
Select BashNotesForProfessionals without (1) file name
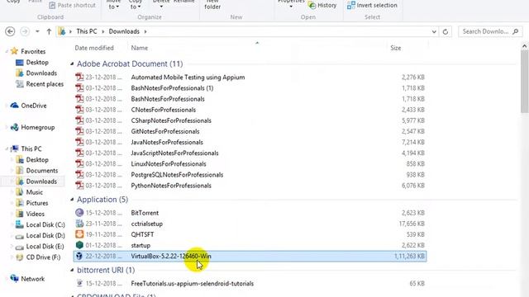coord(168,99)
